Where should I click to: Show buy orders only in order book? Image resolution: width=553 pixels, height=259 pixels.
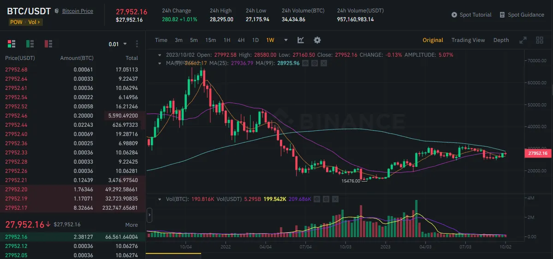pyautogui.click(x=30, y=44)
